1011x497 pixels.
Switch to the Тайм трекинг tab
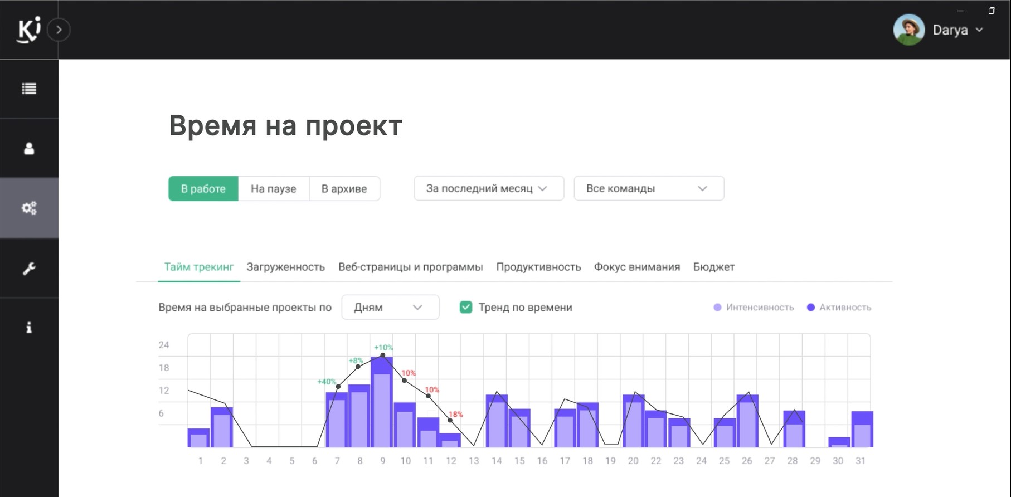[x=199, y=267]
